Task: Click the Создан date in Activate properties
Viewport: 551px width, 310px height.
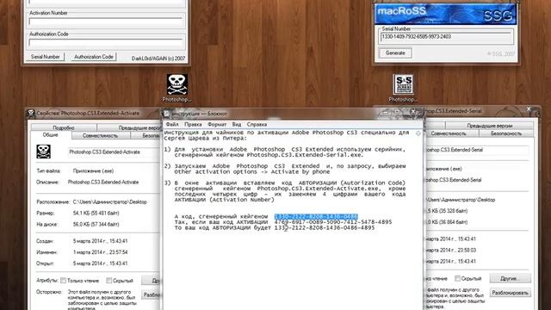Action: click(100, 241)
